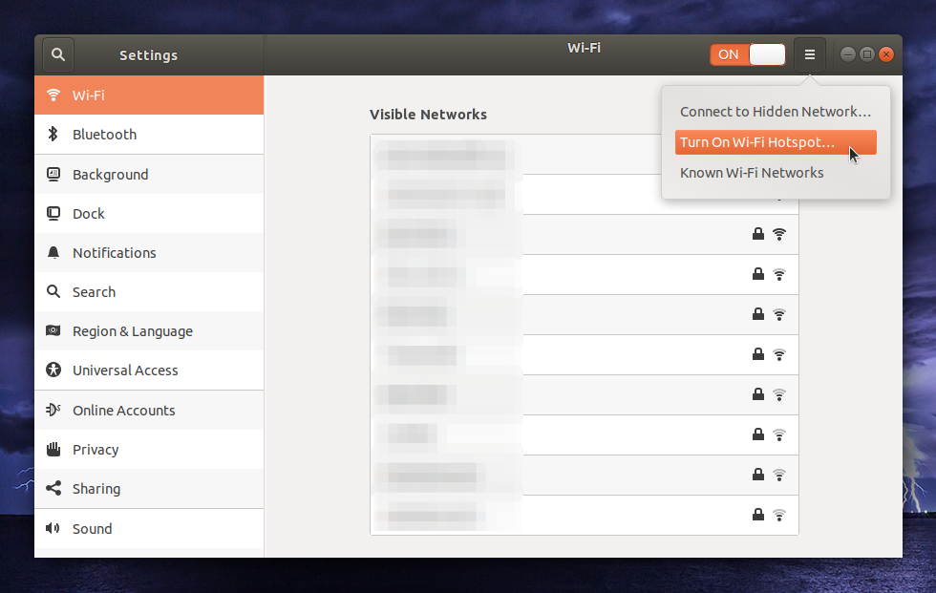Open Sharing settings
The width and height of the screenshot is (936, 593).
click(x=149, y=489)
